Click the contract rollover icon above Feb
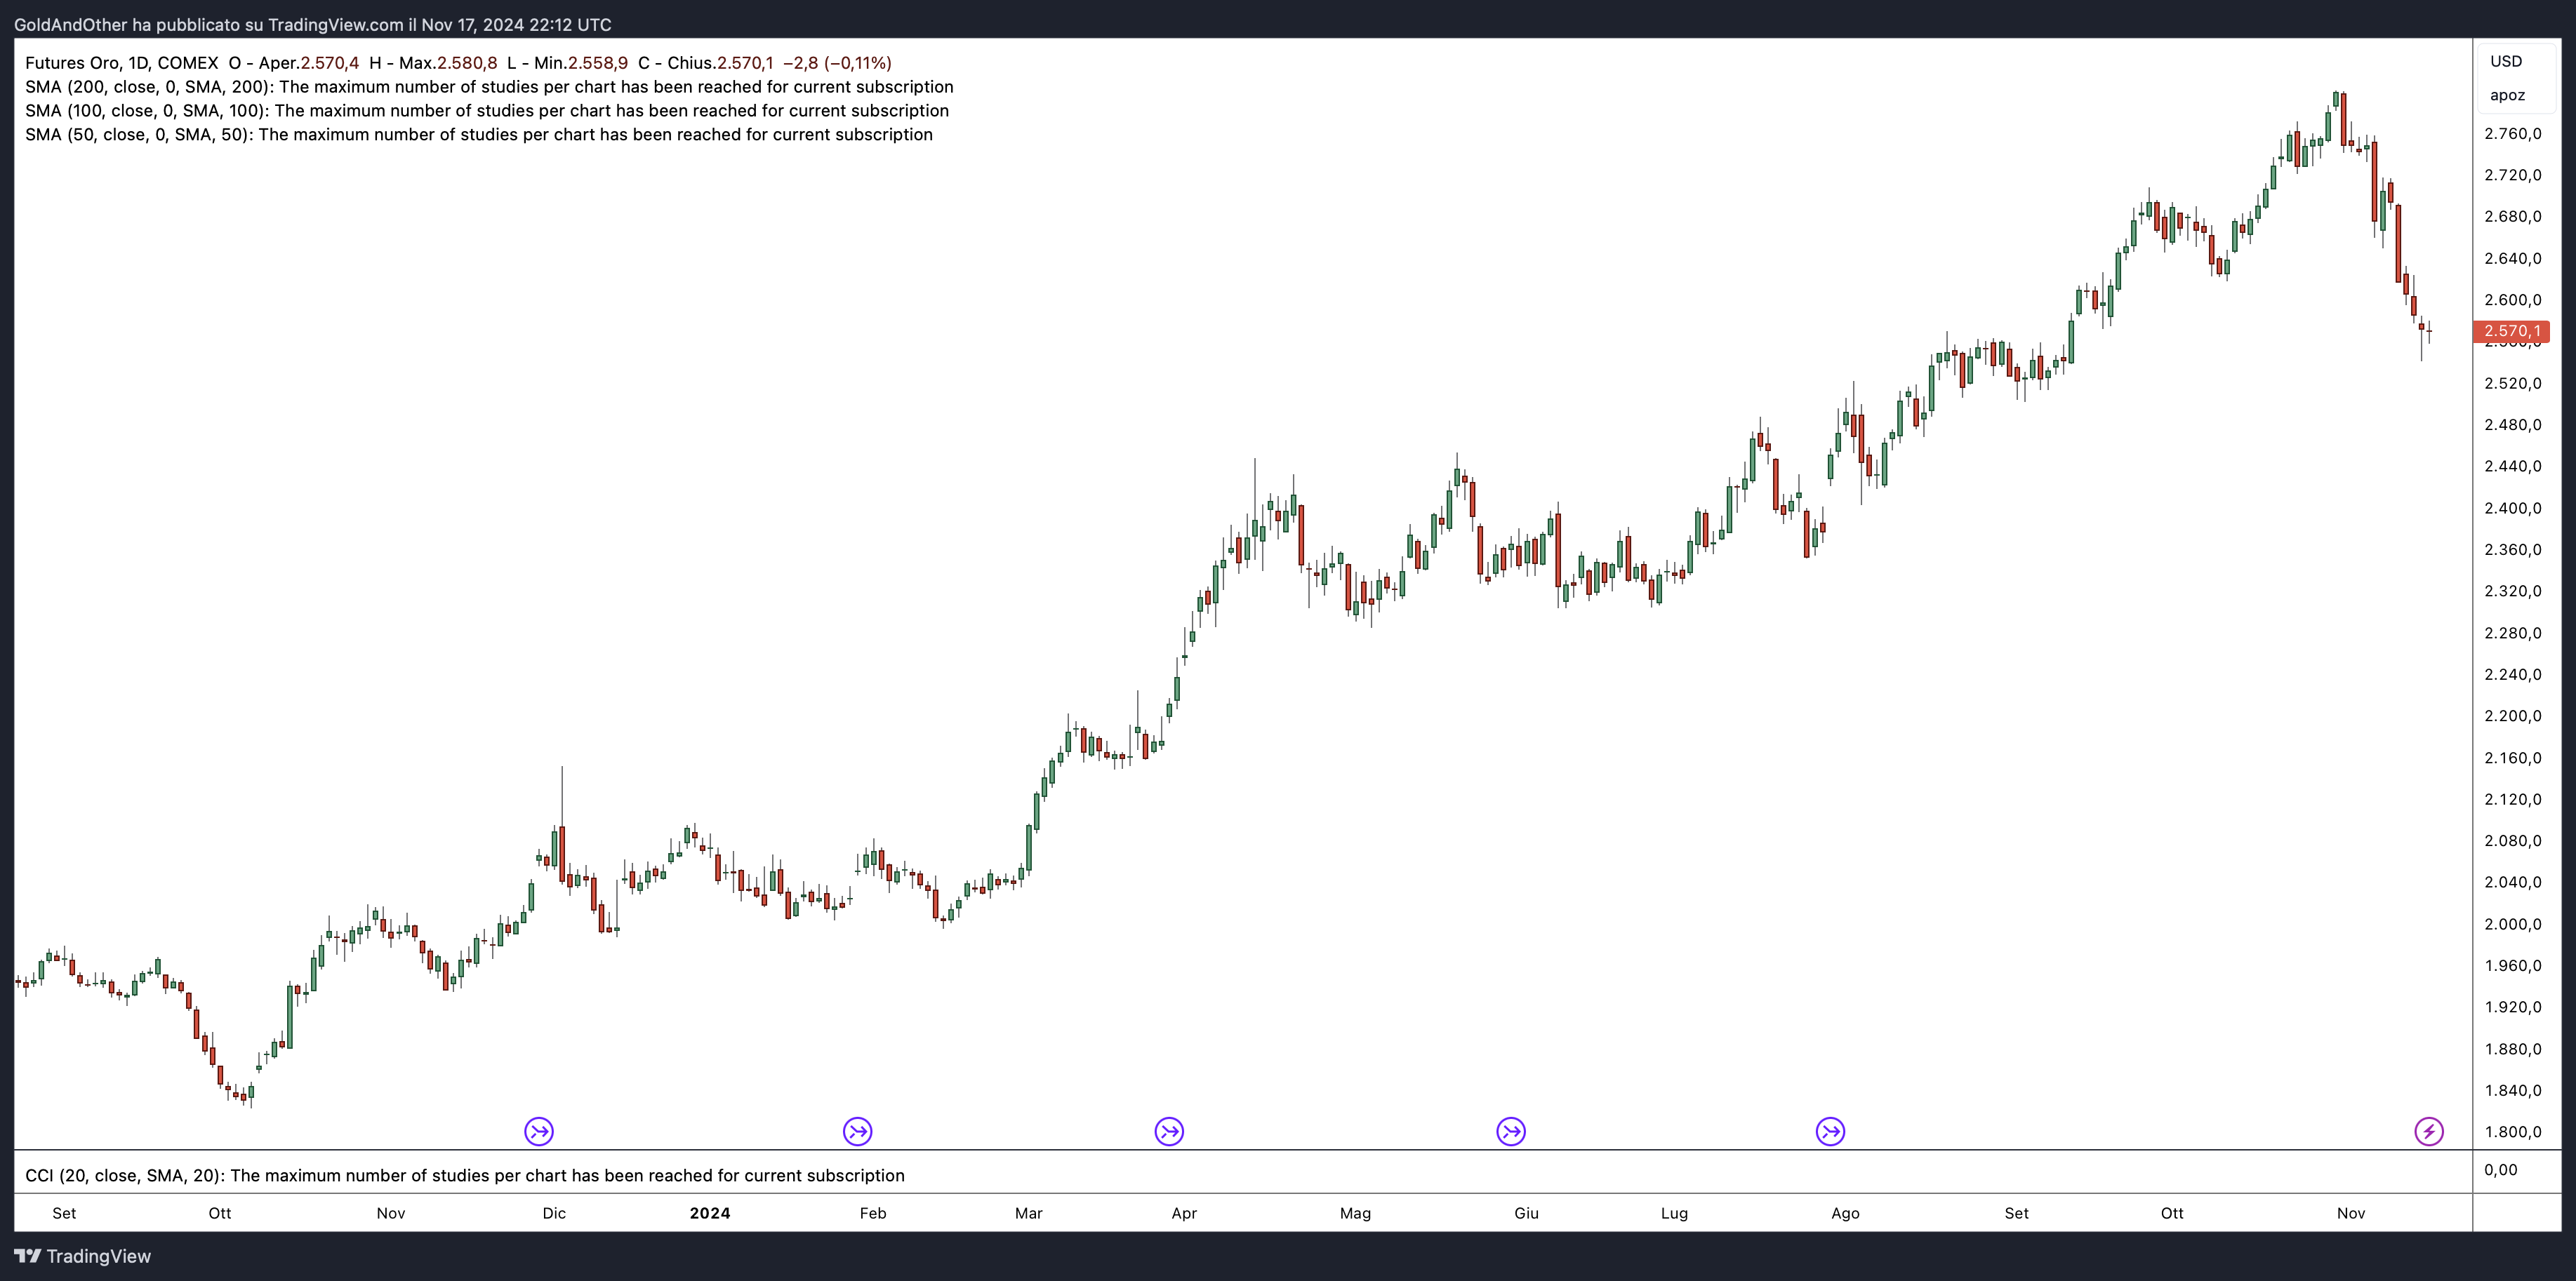Image resolution: width=2576 pixels, height=1281 pixels. click(x=857, y=1131)
